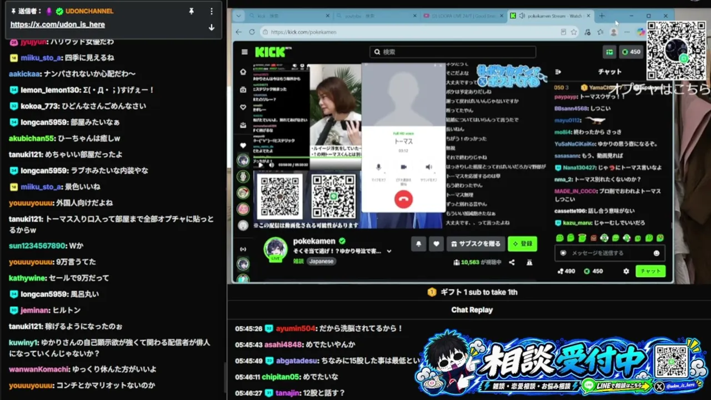Click UDONCHANNEL sender name in pinned message
Viewport: 711px width, 400px height.
pos(89,11)
